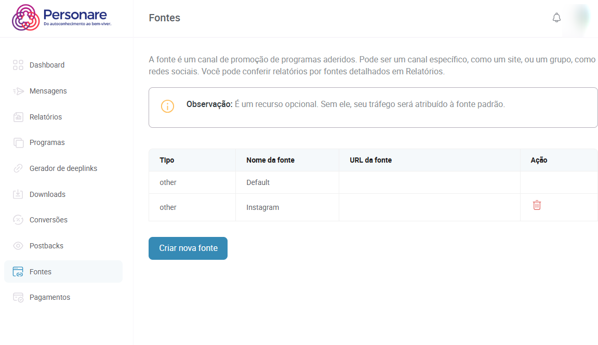
Task: Navigate to Gerador de deeplinks label
Action: 63,168
